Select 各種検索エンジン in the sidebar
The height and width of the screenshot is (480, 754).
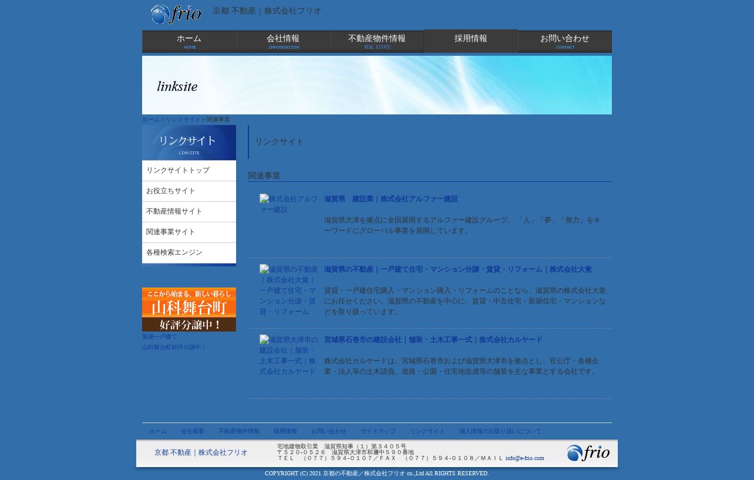(x=189, y=253)
